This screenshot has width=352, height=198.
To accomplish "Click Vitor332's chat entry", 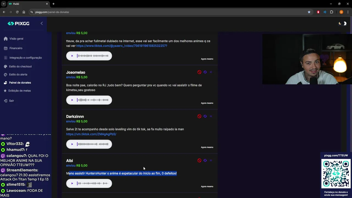I will coord(15,144).
